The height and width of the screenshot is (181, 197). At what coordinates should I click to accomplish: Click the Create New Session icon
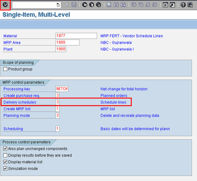(165, 5)
